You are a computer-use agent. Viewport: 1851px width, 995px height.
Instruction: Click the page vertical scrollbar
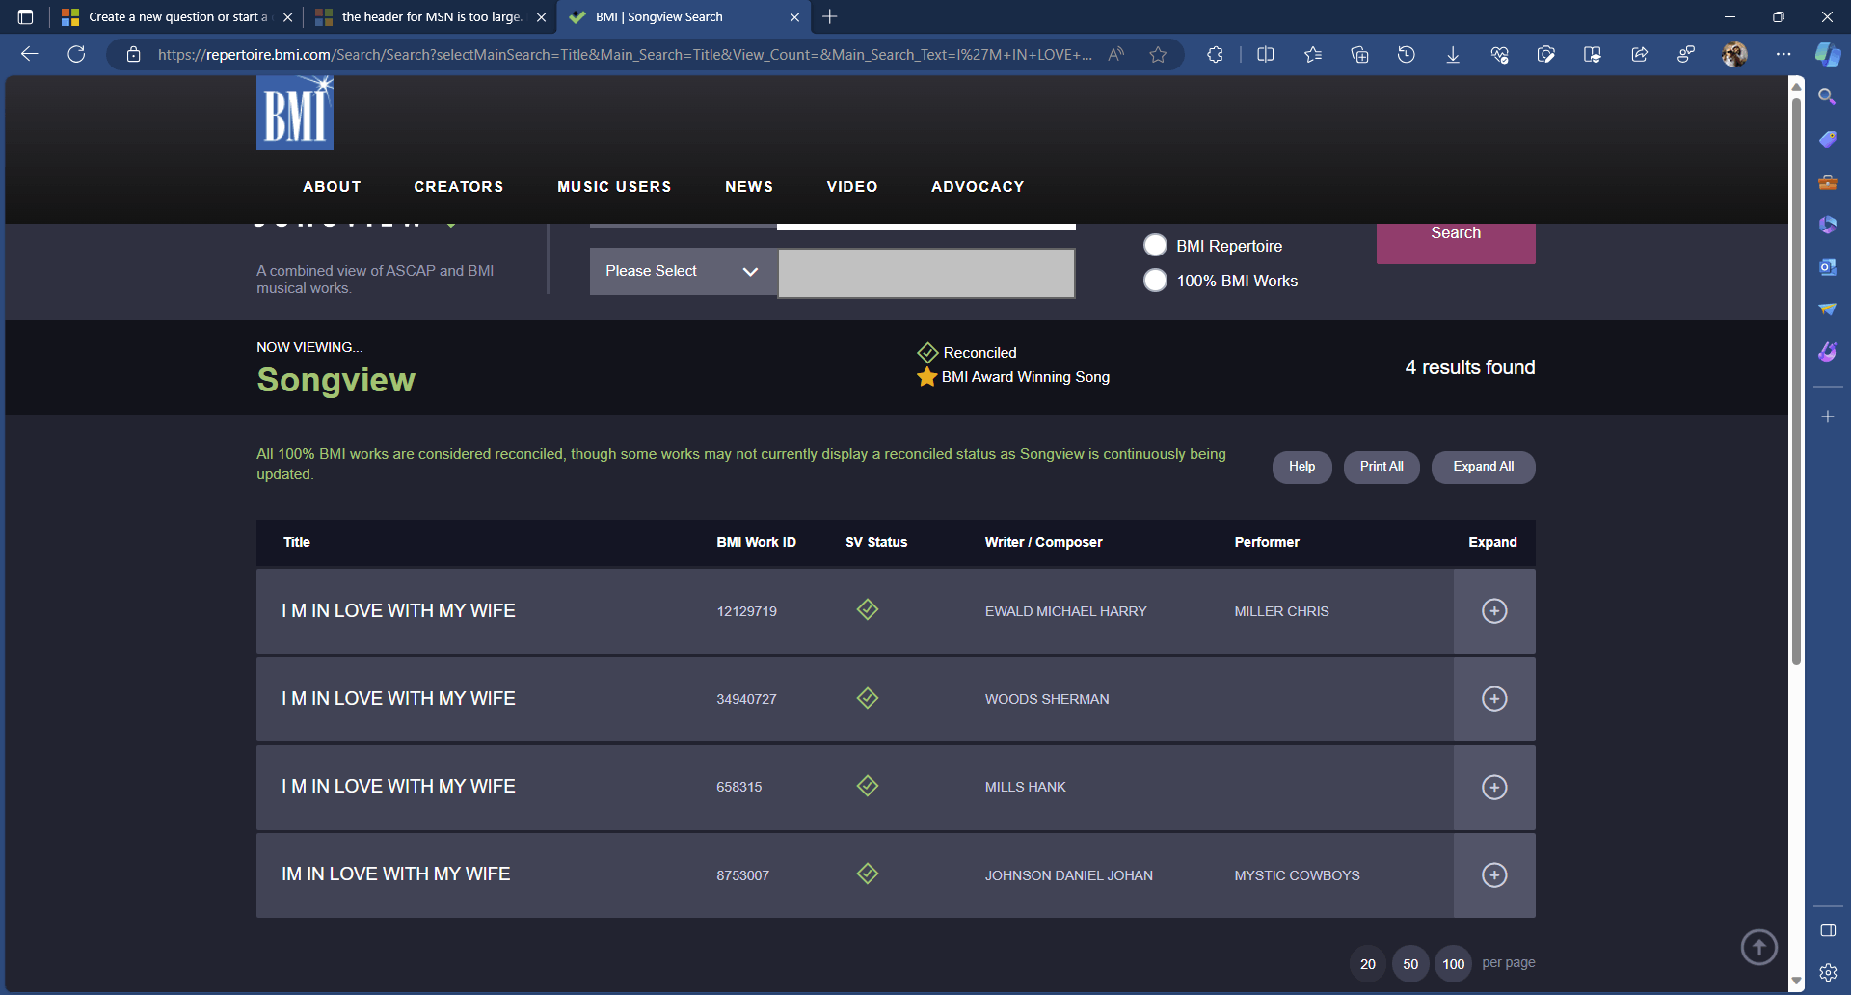pos(1796,381)
